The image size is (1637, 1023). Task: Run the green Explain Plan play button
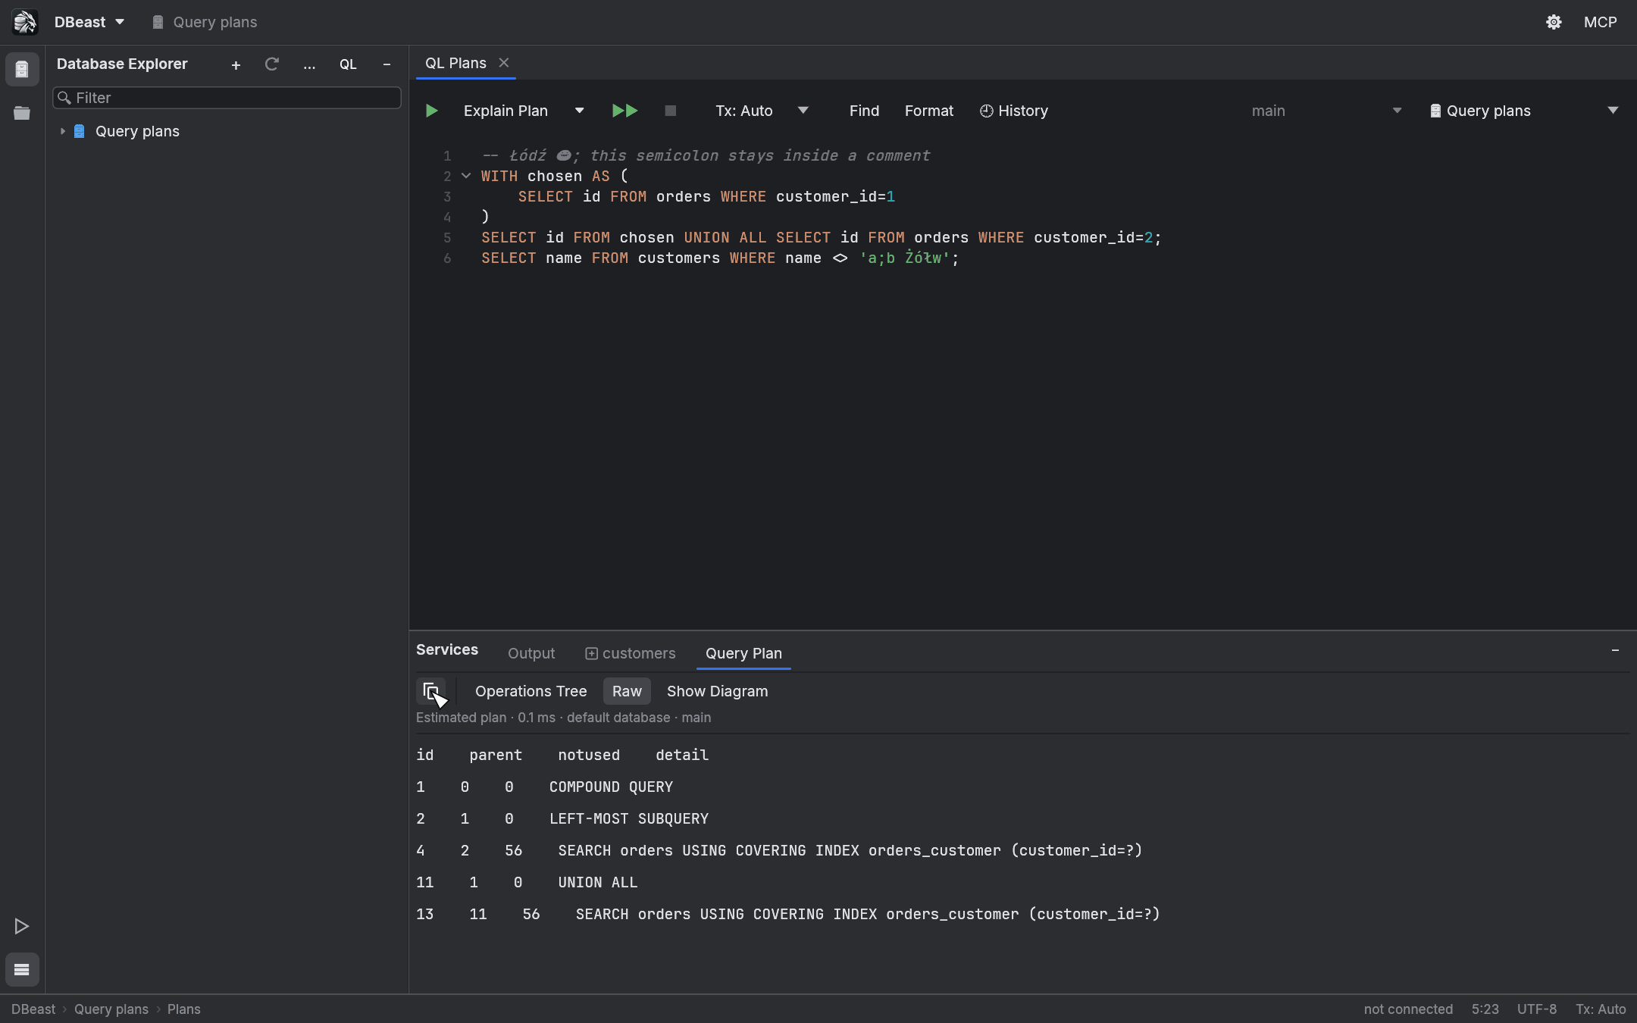coord(431,111)
